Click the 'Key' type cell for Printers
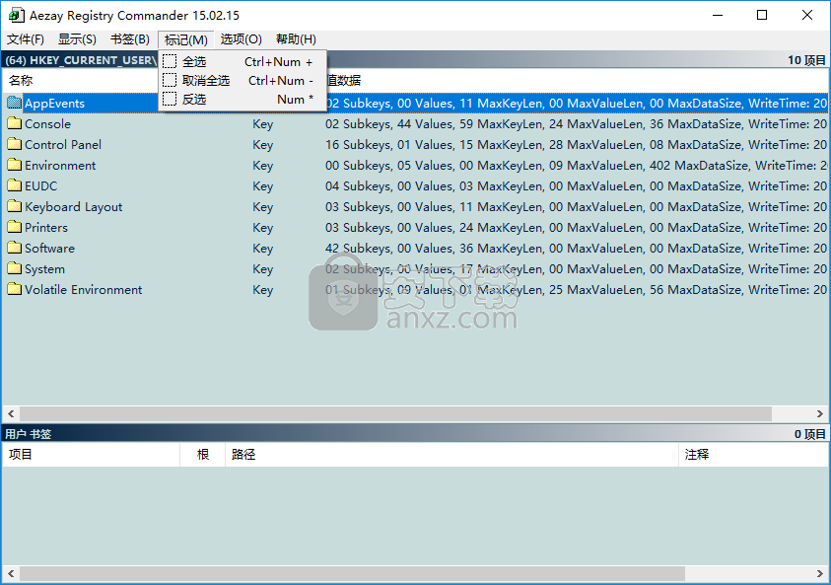The height and width of the screenshot is (585, 831). pyautogui.click(x=263, y=227)
